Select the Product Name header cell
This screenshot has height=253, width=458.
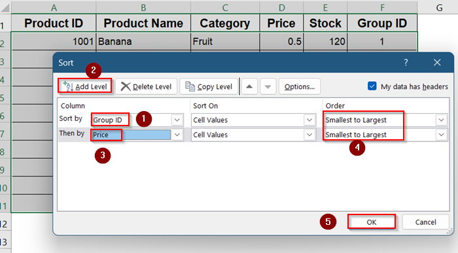tap(143, 23)
